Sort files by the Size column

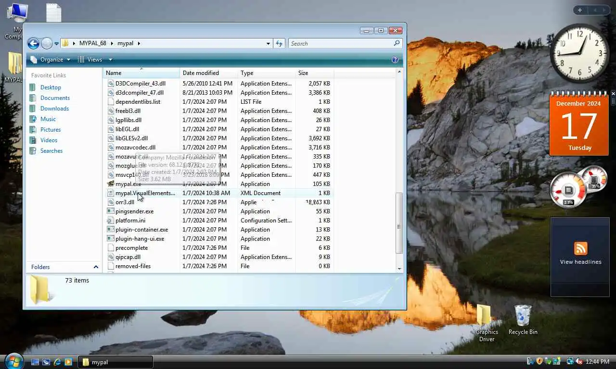[x=315, y=73]
